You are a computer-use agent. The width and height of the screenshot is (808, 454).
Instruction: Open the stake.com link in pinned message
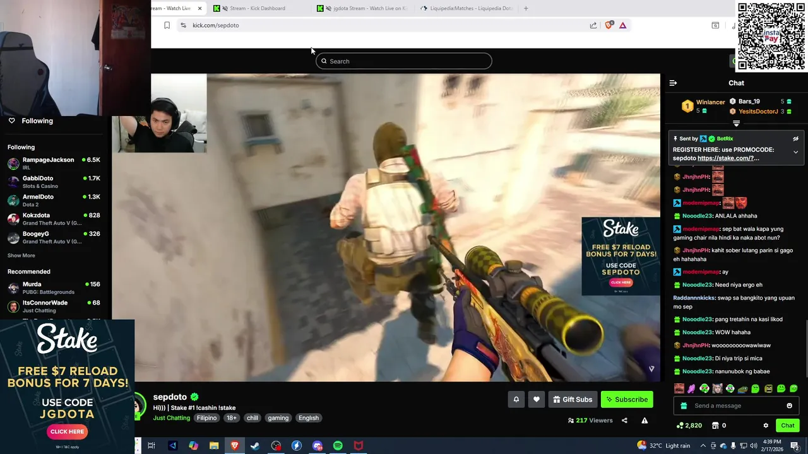(x=728, y=158)
